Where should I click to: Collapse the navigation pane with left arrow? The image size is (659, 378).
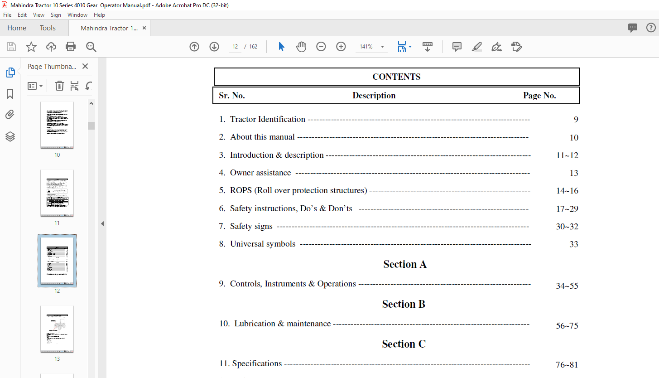point(102,223)
